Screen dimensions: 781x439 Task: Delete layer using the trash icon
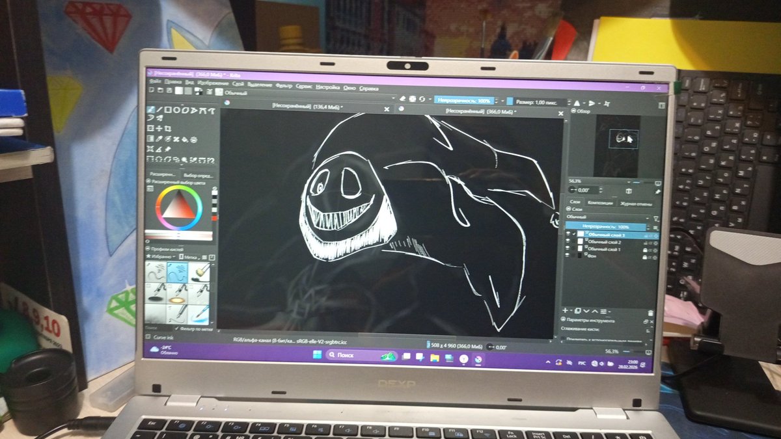651,312
